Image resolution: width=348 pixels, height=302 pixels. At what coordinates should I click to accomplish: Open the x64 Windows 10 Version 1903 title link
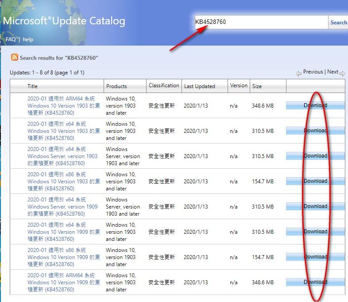coord(64,131)
